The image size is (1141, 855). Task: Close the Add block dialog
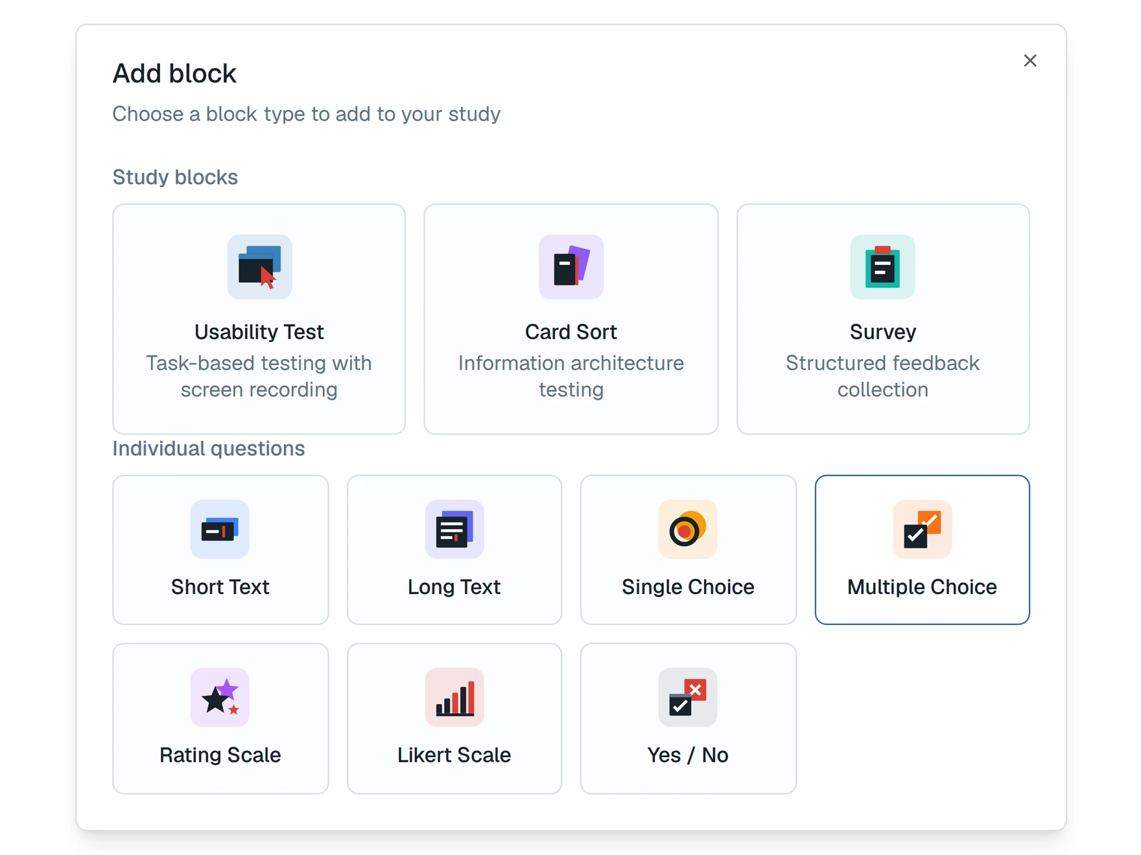pos(1029,61)
